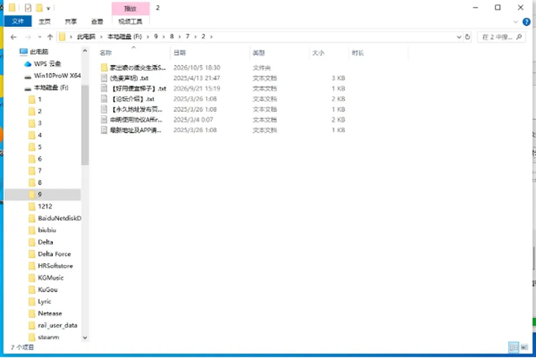Click the New Folder icon in title bar

coord(39,7)
